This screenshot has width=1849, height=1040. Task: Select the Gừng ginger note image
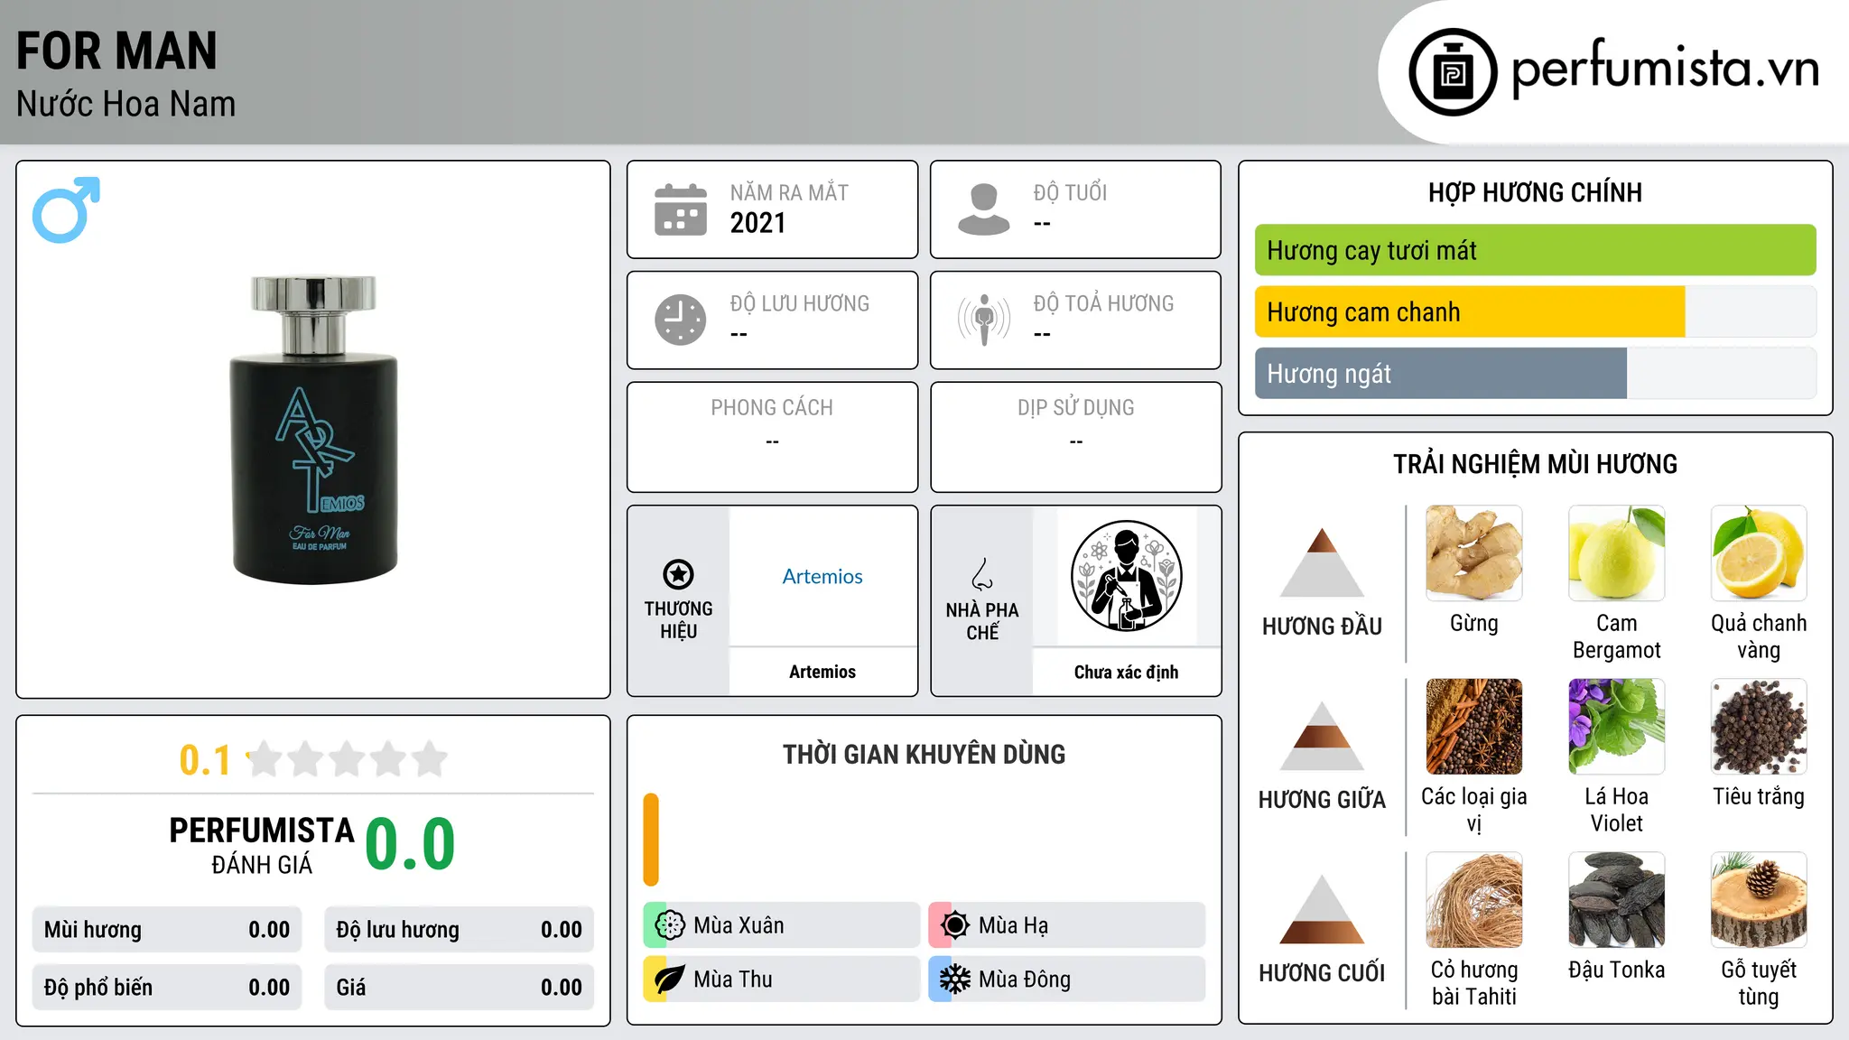[x=1473, y=553]
